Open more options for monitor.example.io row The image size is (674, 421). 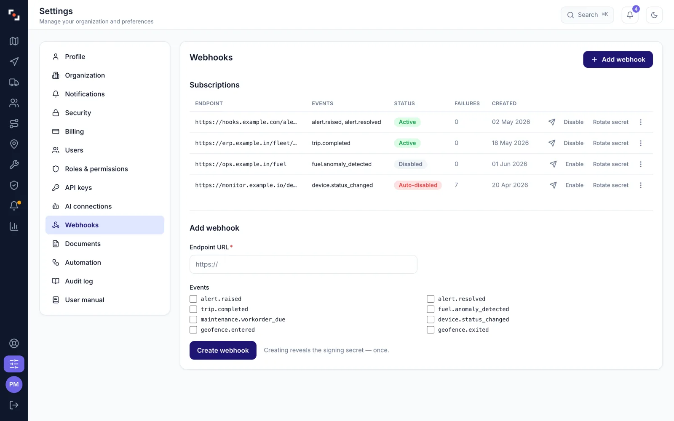coord(641,185)
